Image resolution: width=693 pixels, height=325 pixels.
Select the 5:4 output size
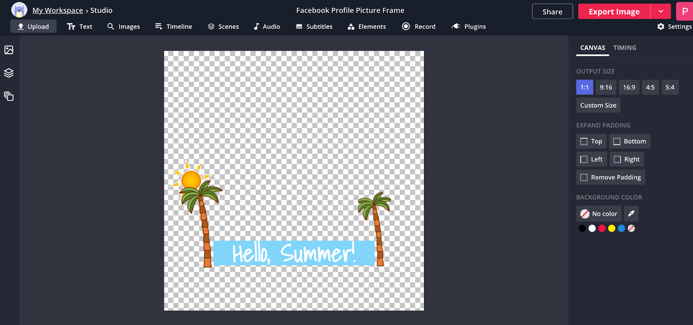point(670,87)
